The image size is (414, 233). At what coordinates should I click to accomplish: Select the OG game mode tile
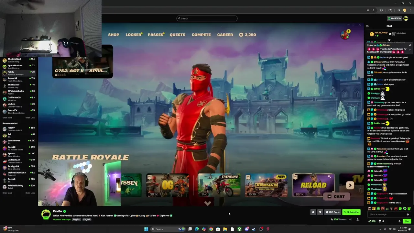point(168,185)
